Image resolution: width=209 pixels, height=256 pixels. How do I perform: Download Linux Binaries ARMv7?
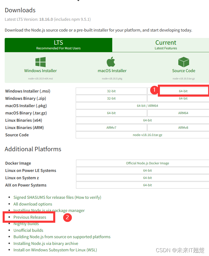pyautogui.click(x=111, y=128)
